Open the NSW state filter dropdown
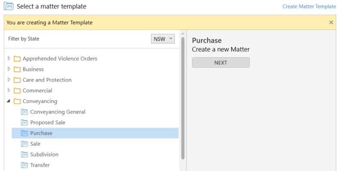The height and width of the screenshot is (171, 340). (163, 39)
